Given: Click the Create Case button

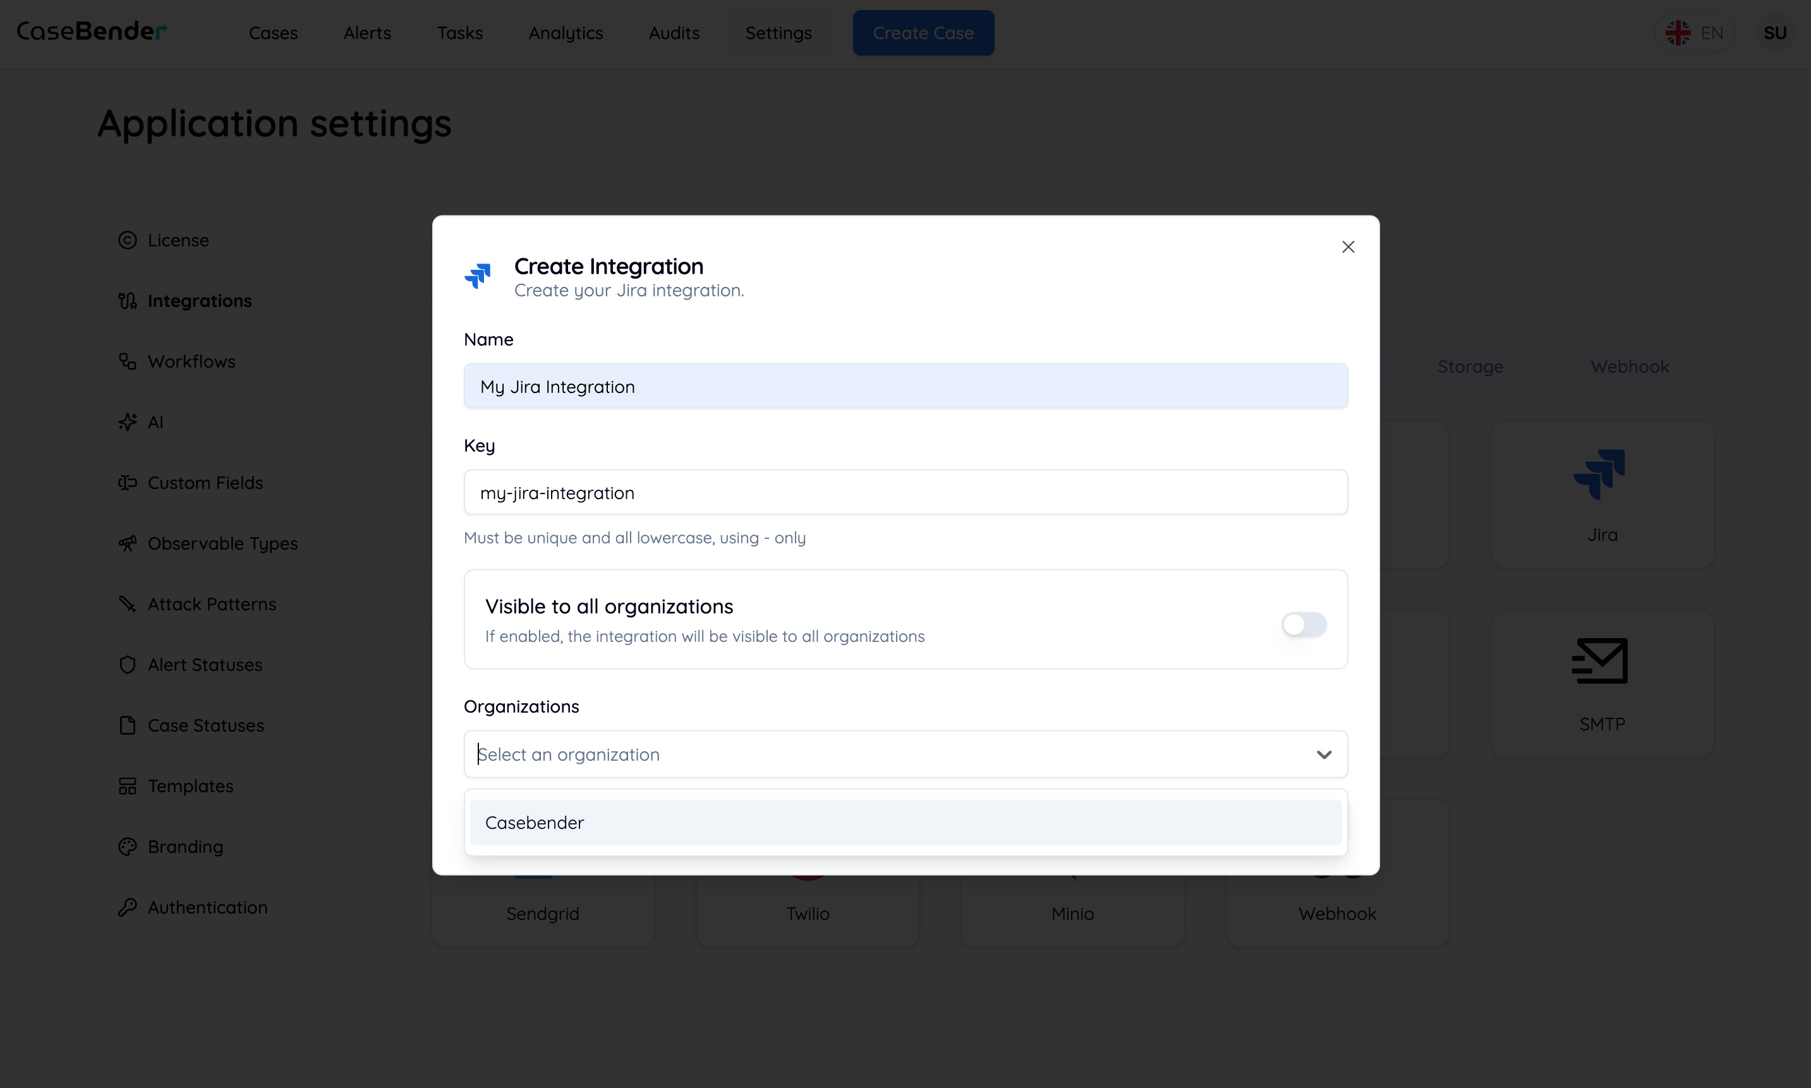Looking at the screenshot, I should pyautogui.click(x=923, y=32).
